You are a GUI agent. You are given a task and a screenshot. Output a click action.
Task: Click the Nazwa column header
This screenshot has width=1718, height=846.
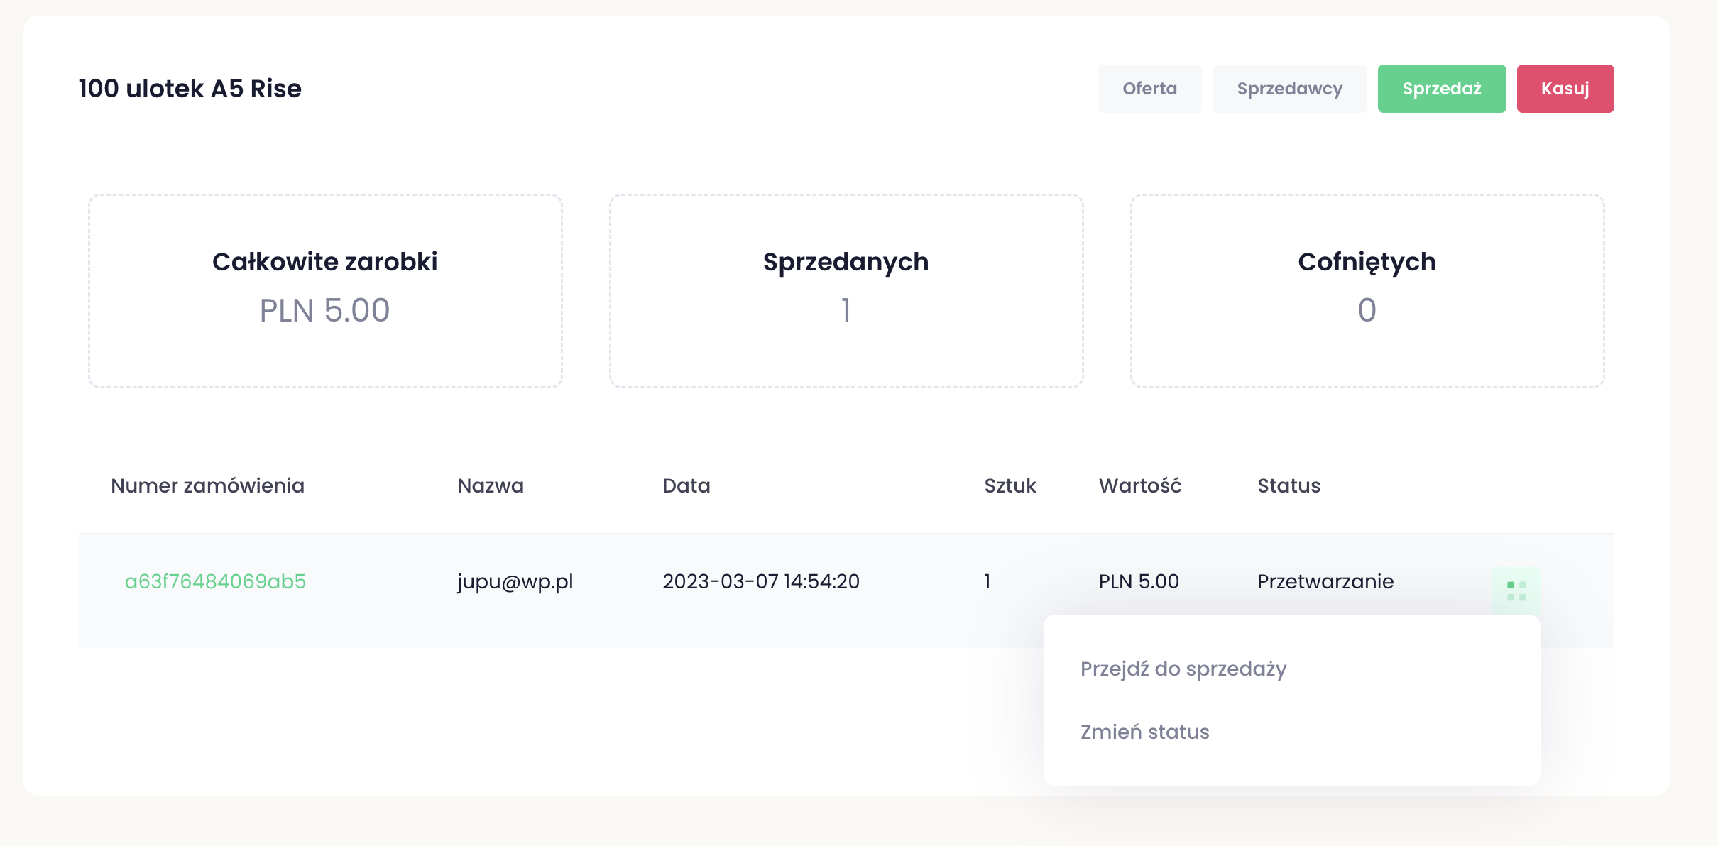[490, 485]
